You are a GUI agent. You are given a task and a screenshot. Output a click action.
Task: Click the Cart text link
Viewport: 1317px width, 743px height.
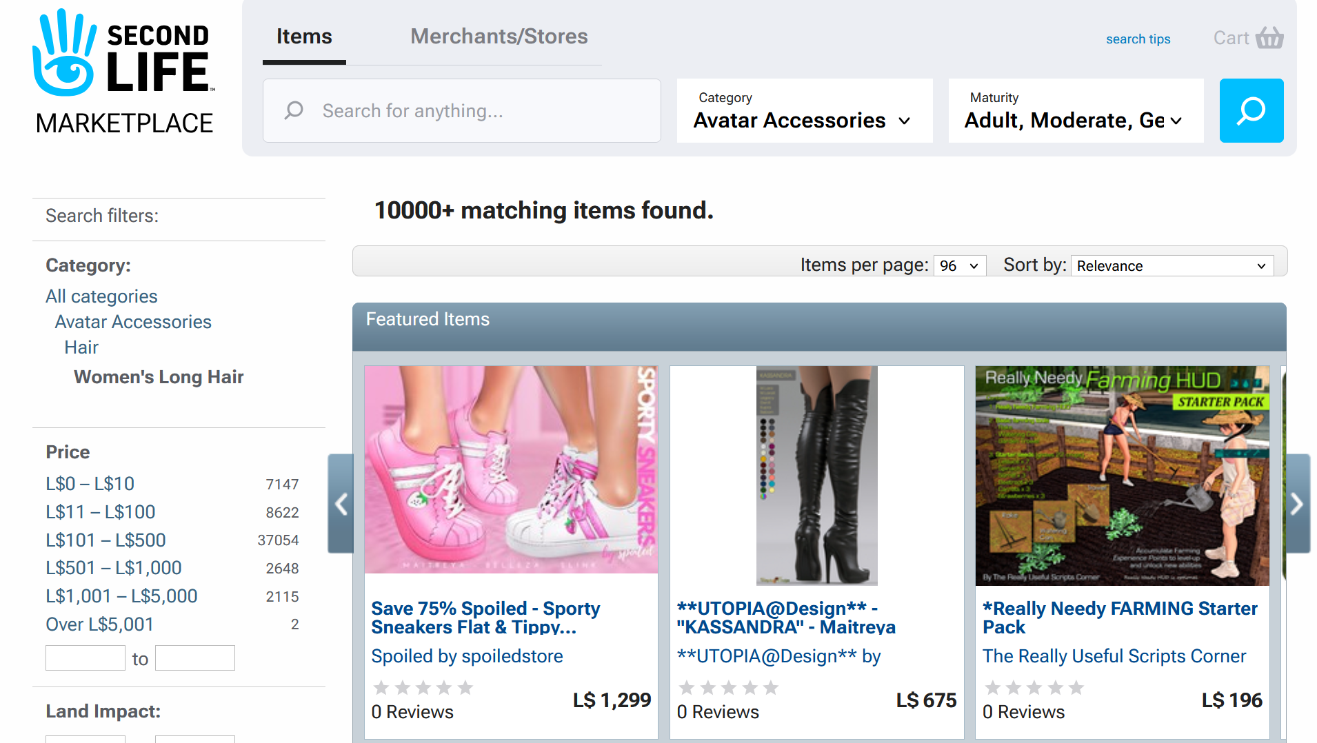pyautogui.click(x=1231, y=38)
